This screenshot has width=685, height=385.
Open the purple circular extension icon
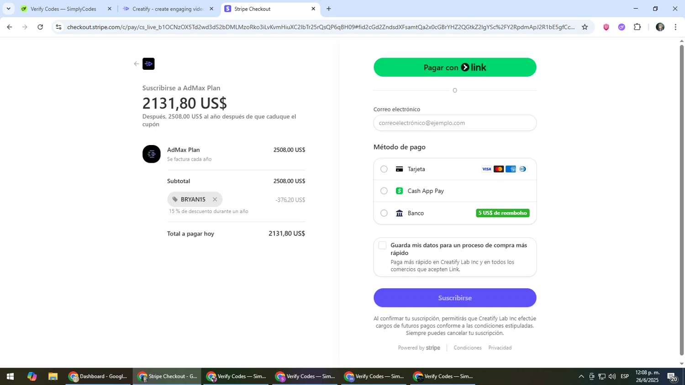click(x=622, y=27)
